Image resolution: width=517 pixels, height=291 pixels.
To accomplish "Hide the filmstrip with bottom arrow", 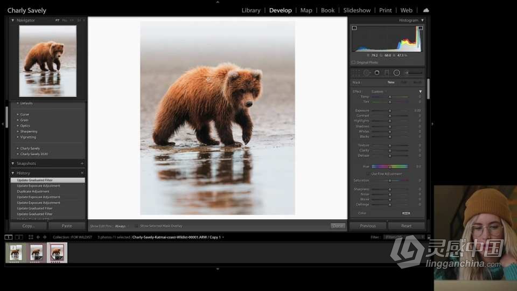I will (218, 269).
